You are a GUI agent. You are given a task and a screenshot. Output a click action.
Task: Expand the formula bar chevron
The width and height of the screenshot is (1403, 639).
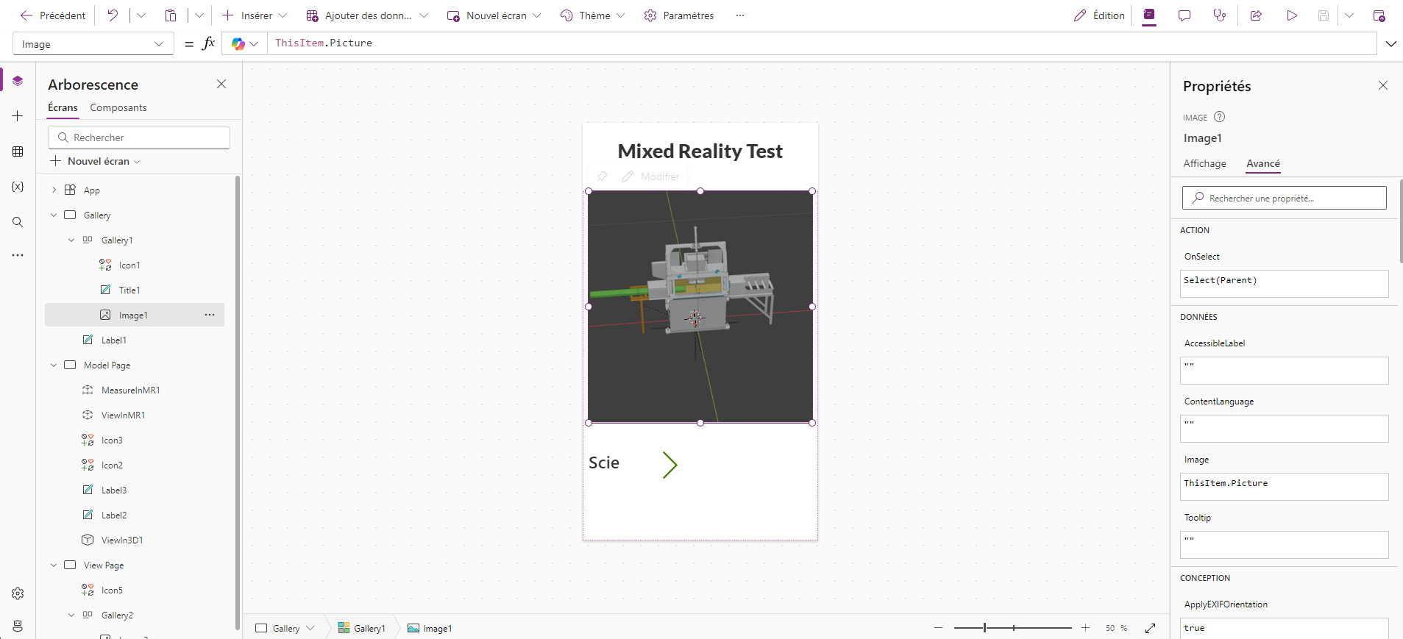pos(1390,44)
